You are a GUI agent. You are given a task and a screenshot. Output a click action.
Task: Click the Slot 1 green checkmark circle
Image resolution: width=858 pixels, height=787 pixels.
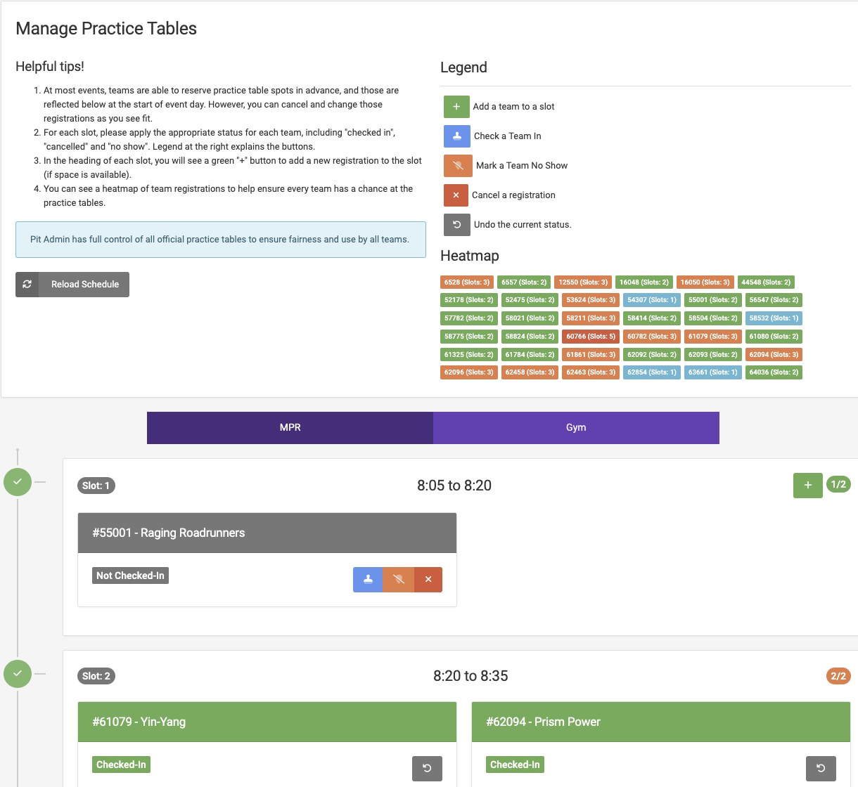tap(18, 482)
